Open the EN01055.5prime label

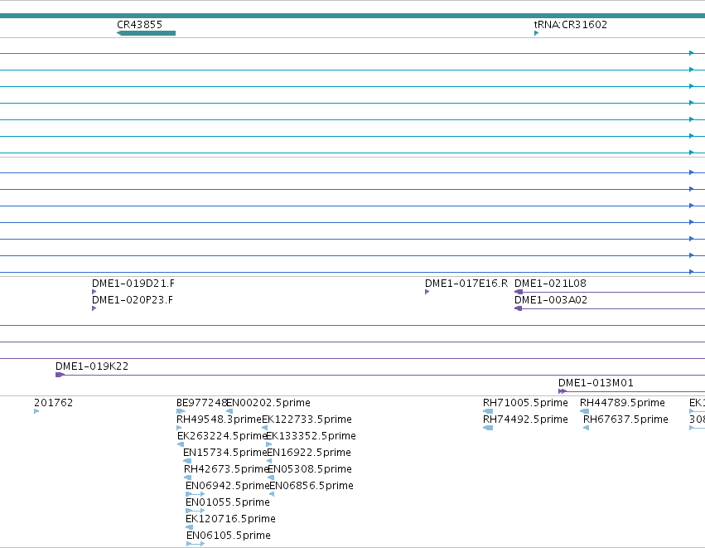228,502
